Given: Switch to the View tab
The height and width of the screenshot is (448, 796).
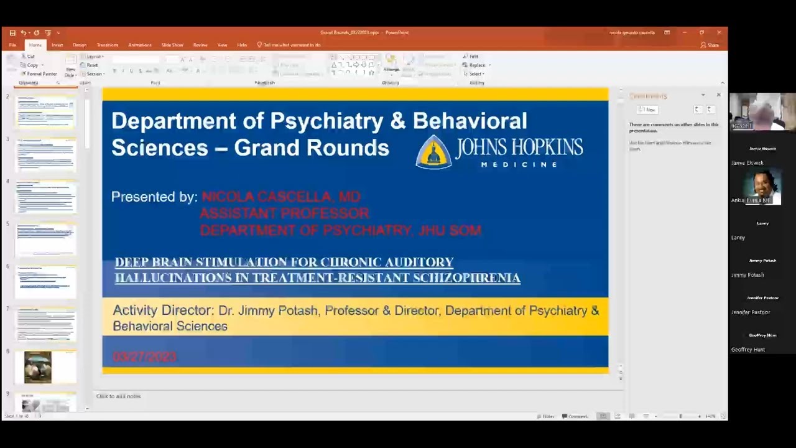Looking at the screenshot, I should [222, 45].
